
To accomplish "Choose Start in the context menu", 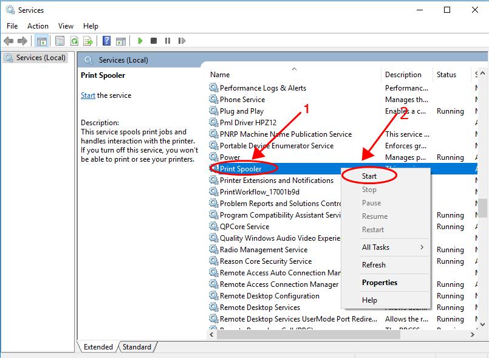I will click(x=386, y=176).
